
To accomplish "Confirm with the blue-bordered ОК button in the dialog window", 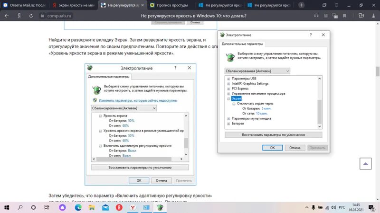I will tap(272, 148).
